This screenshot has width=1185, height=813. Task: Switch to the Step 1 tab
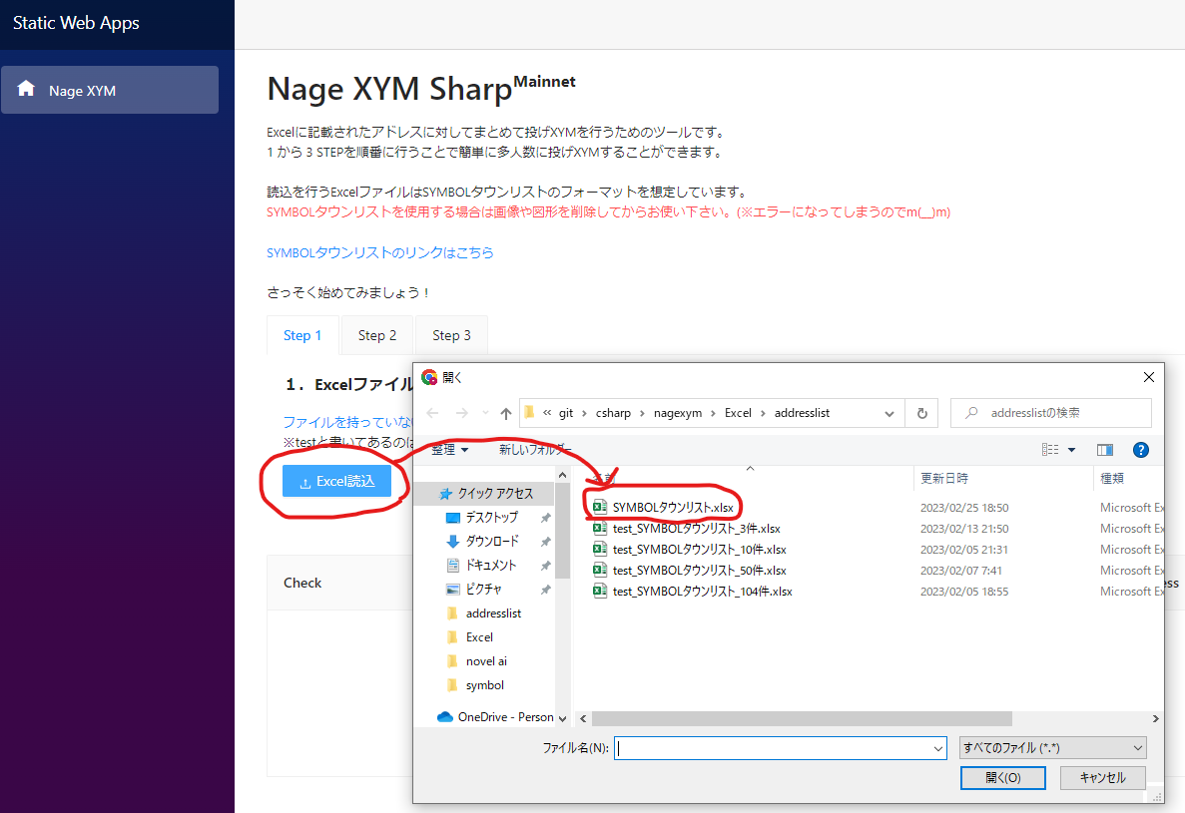pos(302,335)
